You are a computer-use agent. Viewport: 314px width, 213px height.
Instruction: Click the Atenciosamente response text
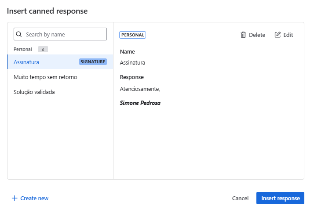[140, 89]
